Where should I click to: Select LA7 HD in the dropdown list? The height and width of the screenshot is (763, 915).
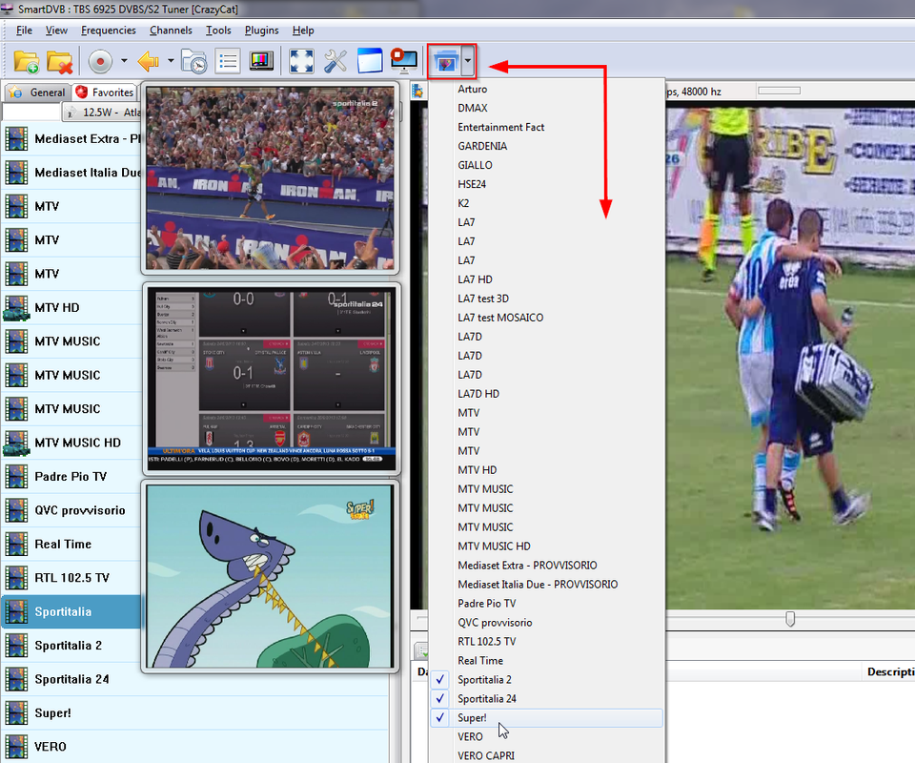point(545,279)
